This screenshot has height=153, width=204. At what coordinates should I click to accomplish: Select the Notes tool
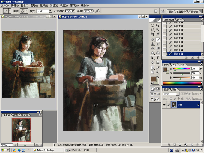click(153, 68)
